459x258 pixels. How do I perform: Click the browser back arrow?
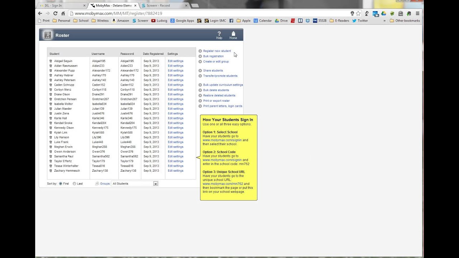tap(40, 13)
